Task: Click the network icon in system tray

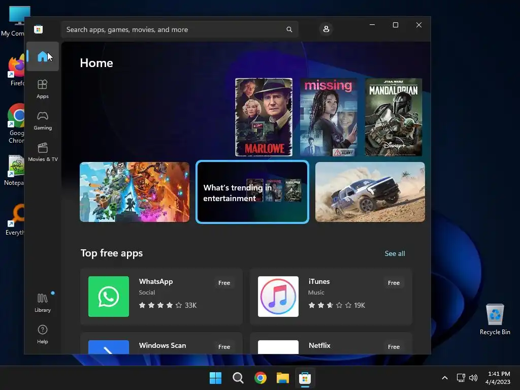Action: 461,378
